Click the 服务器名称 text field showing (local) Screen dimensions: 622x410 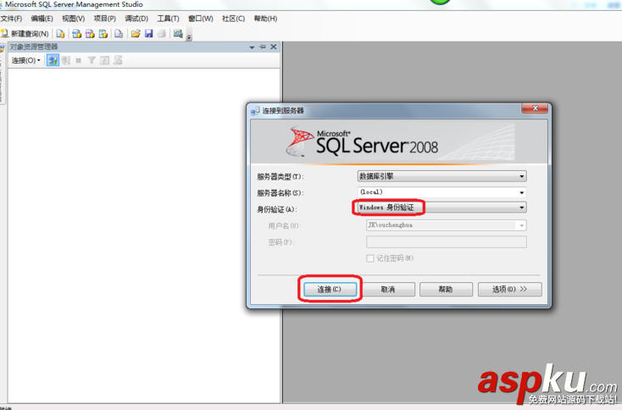click(x=437, y=192)
